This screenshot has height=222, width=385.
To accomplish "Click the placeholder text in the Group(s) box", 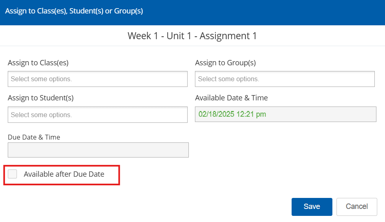I will (x=228, y=79).
